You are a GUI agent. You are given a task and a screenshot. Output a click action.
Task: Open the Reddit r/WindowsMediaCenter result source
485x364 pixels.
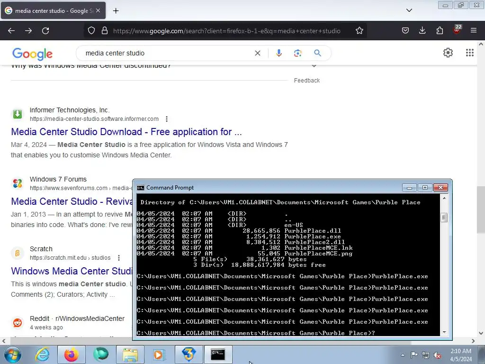(77, 318)
